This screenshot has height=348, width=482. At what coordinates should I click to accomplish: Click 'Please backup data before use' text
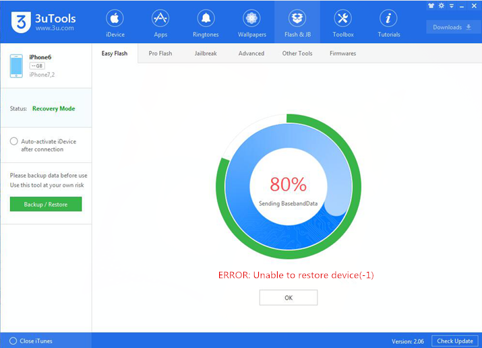(x=49, y=176)
